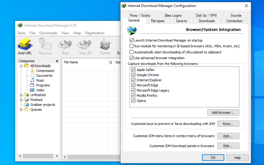Viewport: 264px width, 165px height.
Task: Expand the Finished tree node
Action: pos(21,100)
